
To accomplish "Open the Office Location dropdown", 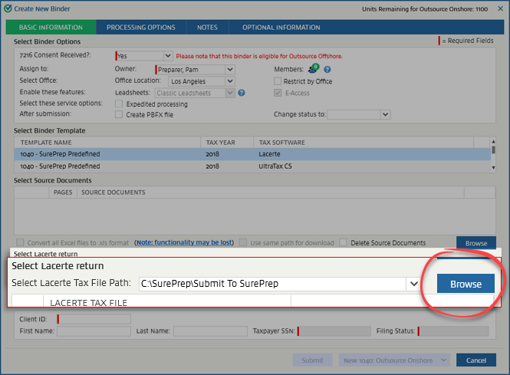I will pyautogui.click(x=229, y=81).
